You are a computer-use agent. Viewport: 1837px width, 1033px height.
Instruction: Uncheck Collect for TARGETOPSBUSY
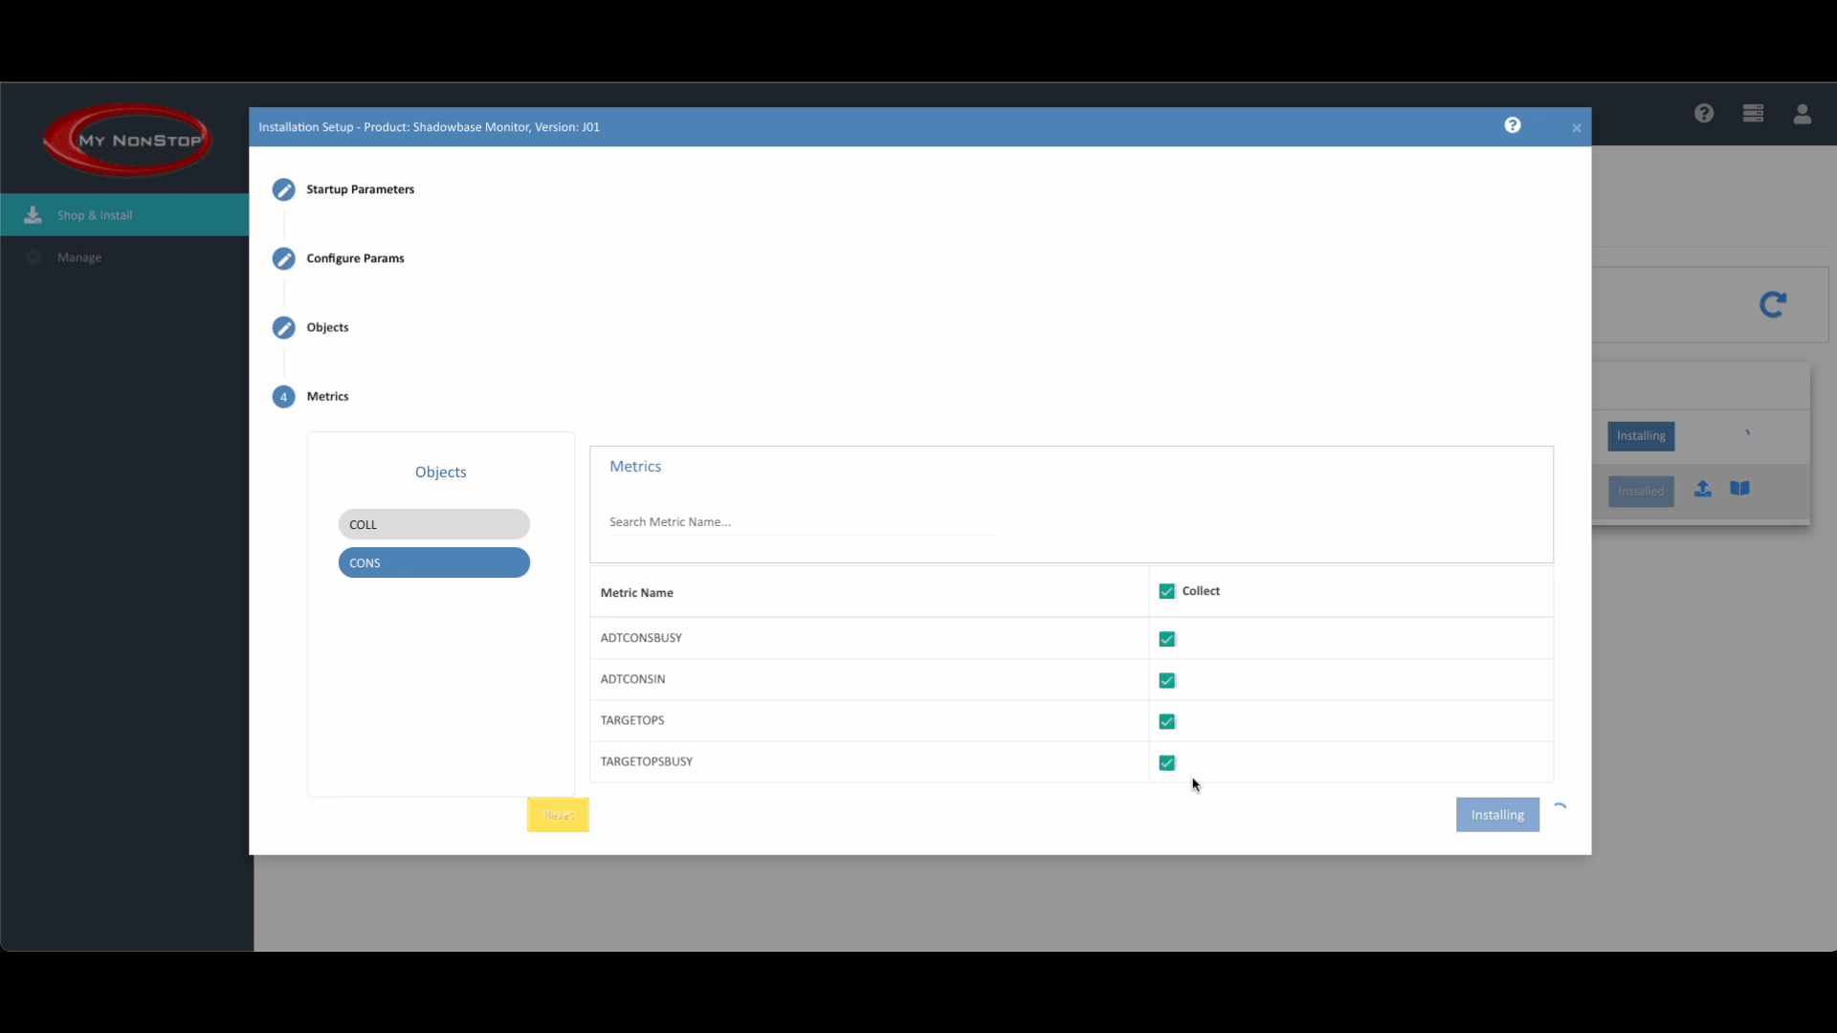[1166, 762]
